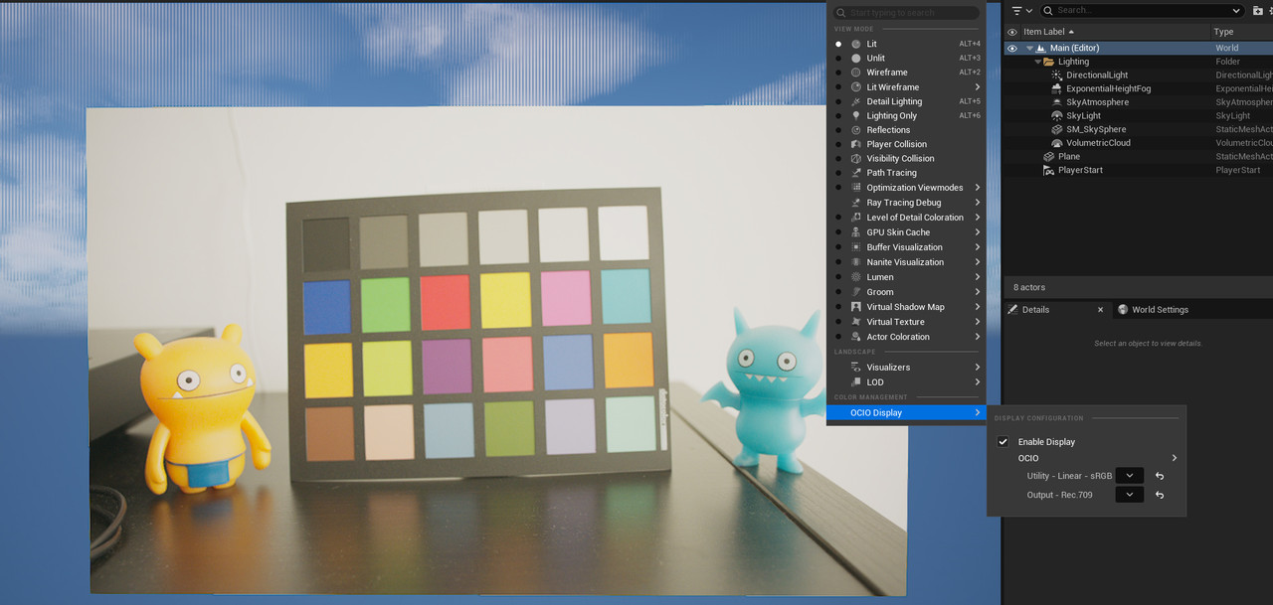Open Utility - Linear - sRGB dropdown

pyautogui.click(x=1130, y=476)
